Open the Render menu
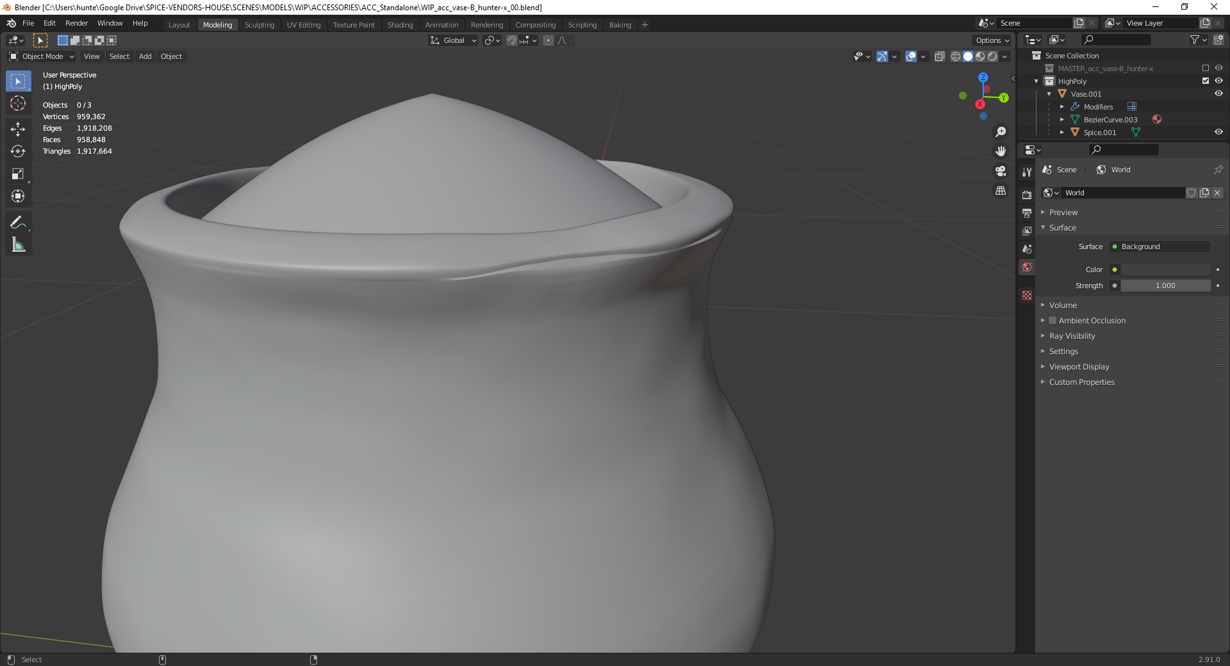Screen dimensions: 1230x666 (x=76, y=23)
